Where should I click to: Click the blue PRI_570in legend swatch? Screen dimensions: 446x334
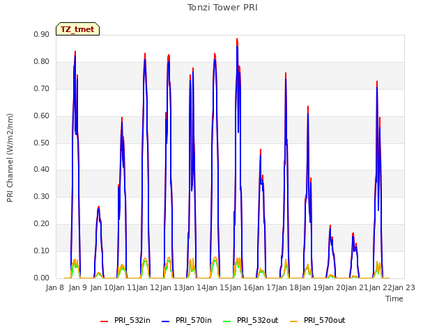[166, 321]
